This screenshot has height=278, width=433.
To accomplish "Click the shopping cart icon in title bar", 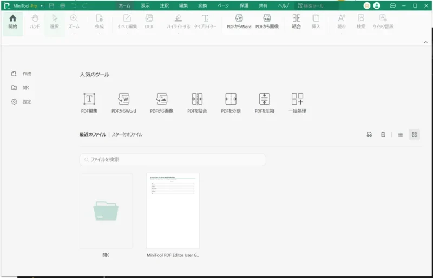I will click(x=367, y=5).
